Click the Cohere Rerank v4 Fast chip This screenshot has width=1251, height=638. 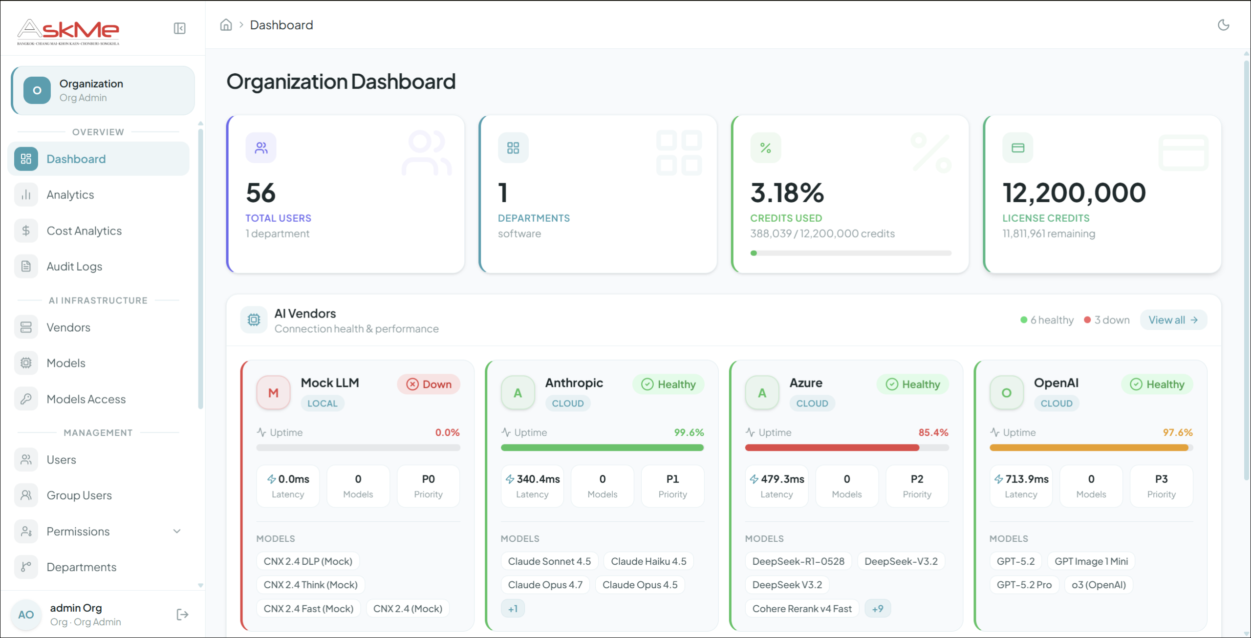coord(802,609)
